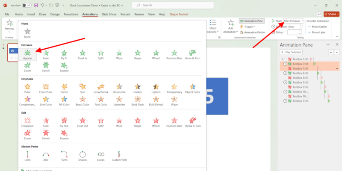Image resolution: width=342 pixels, height=171 pixels.
Task: Click the Share button
Action: coord(331,14)
